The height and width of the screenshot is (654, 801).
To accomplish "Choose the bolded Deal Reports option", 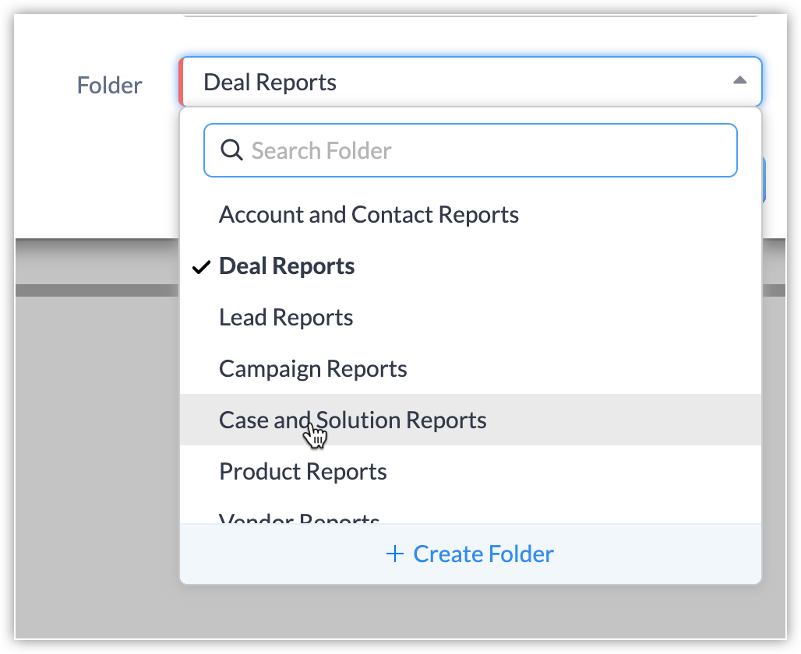I will (x=287, y=266).
